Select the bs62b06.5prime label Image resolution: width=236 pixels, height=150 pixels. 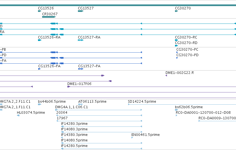tap(189, 107)
